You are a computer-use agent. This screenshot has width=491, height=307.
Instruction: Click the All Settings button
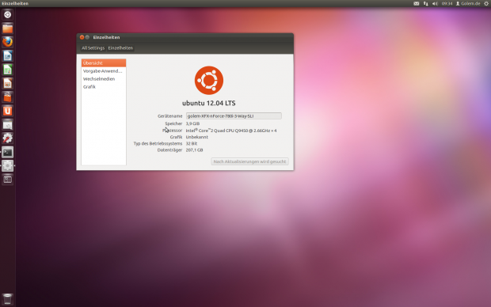(x=93, y=48)
